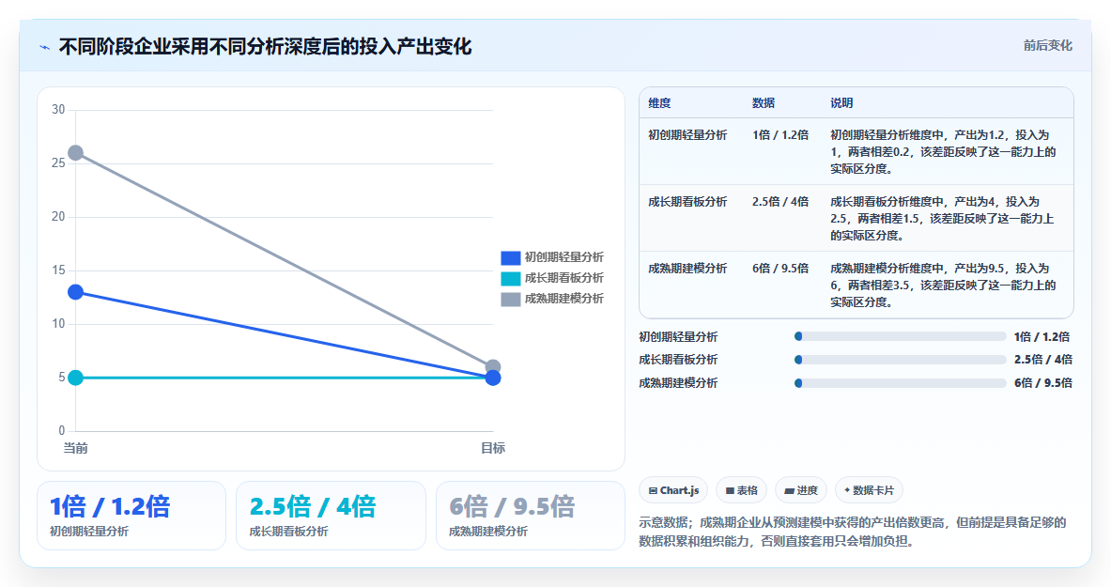Select the blue data point at 当前 value 13
The height and width of the screenshot is (587, 1111).
(x=76, y=292)
